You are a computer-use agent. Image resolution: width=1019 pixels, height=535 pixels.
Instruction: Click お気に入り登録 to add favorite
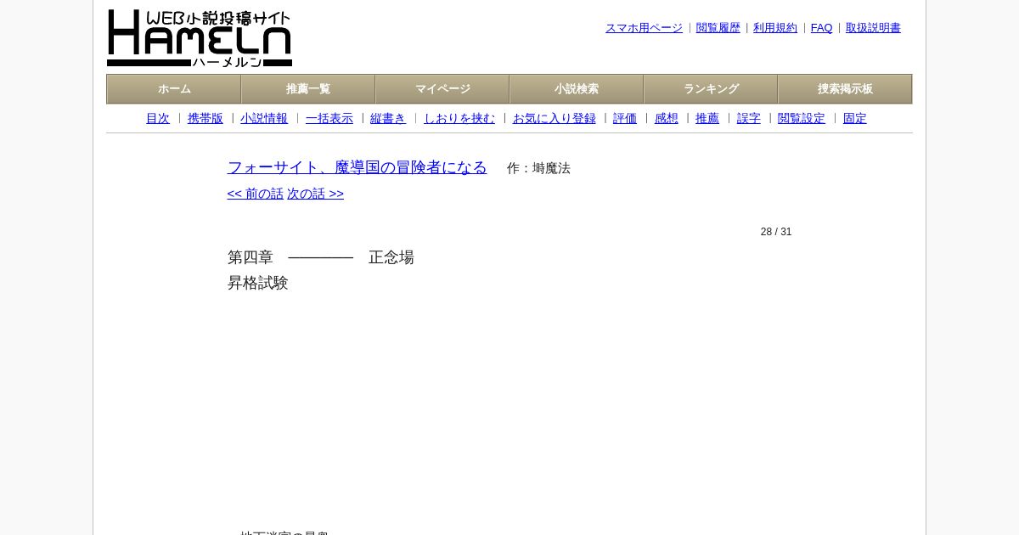coord(555,119)
